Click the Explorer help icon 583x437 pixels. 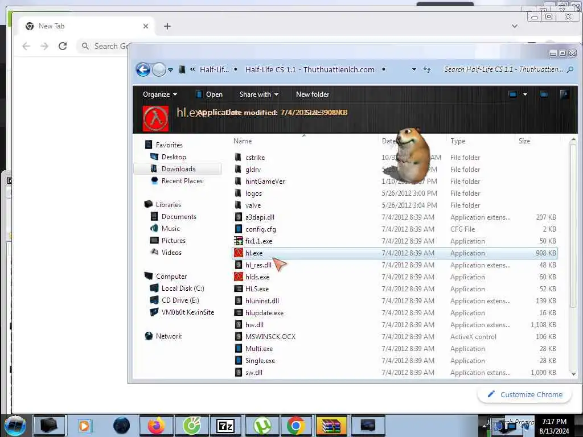[x=564, y=94]
